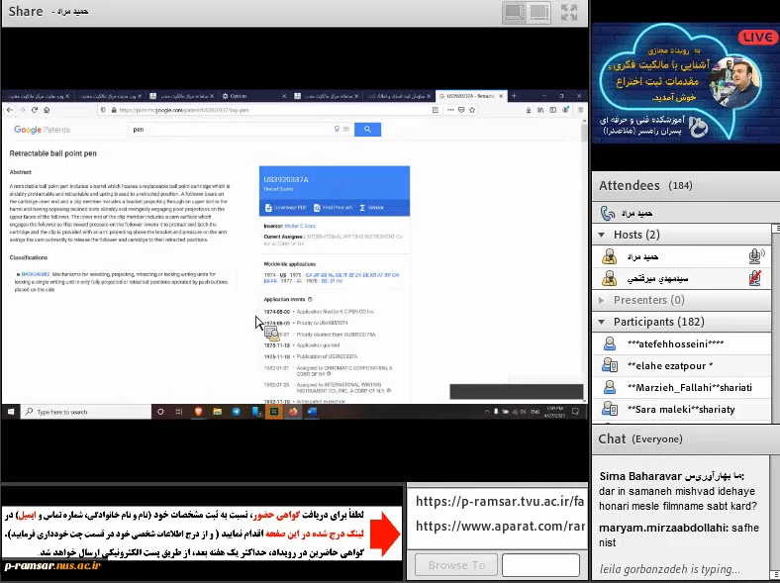The image size is (780, 583).
Task: Open inventor Walter C Ganz link
Action: 300,226
